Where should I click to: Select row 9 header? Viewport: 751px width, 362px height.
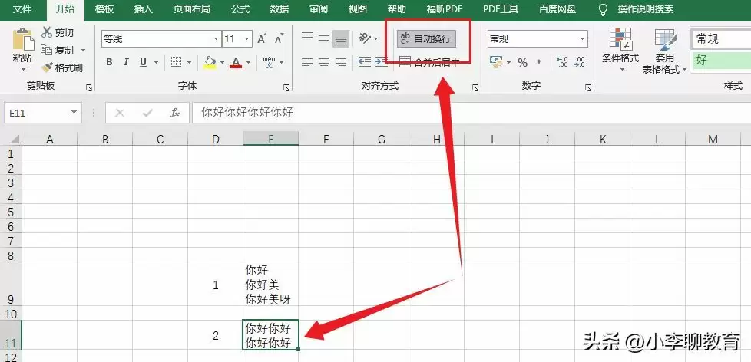pyautogui.click(x=11, y=284)
